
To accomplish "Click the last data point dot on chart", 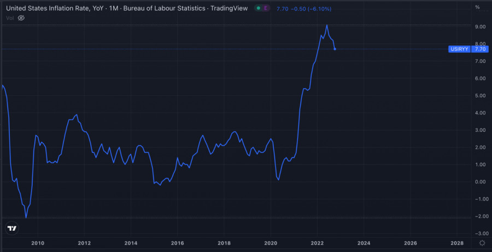I will click(x=335, y=49).
